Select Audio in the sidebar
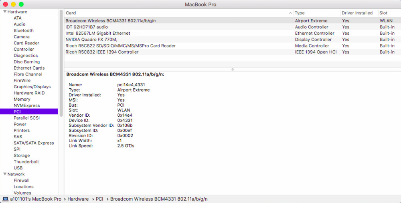 (x=19, y=24)
